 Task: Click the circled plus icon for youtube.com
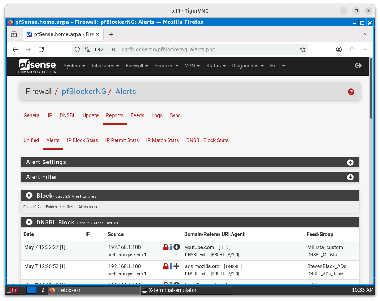(x=177, y=247)
